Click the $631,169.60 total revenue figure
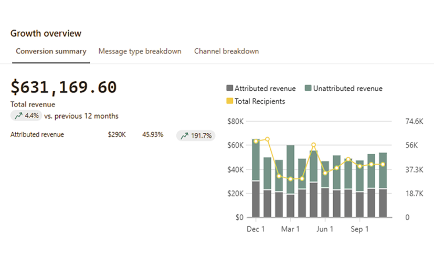Image resolution: width=434 pixels, height=267 pixels. pos(63,87)
